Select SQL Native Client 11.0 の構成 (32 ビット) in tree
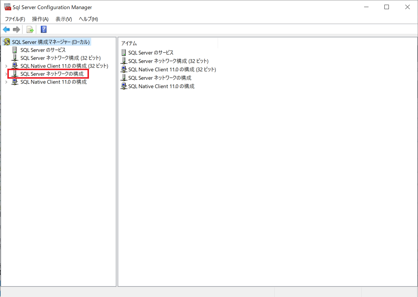The image size is (418, 297). pyautogui.click(x=64, y=66)
